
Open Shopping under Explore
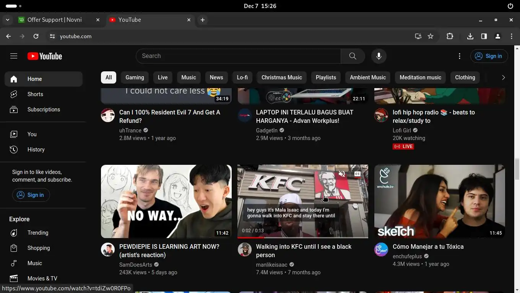44,248
